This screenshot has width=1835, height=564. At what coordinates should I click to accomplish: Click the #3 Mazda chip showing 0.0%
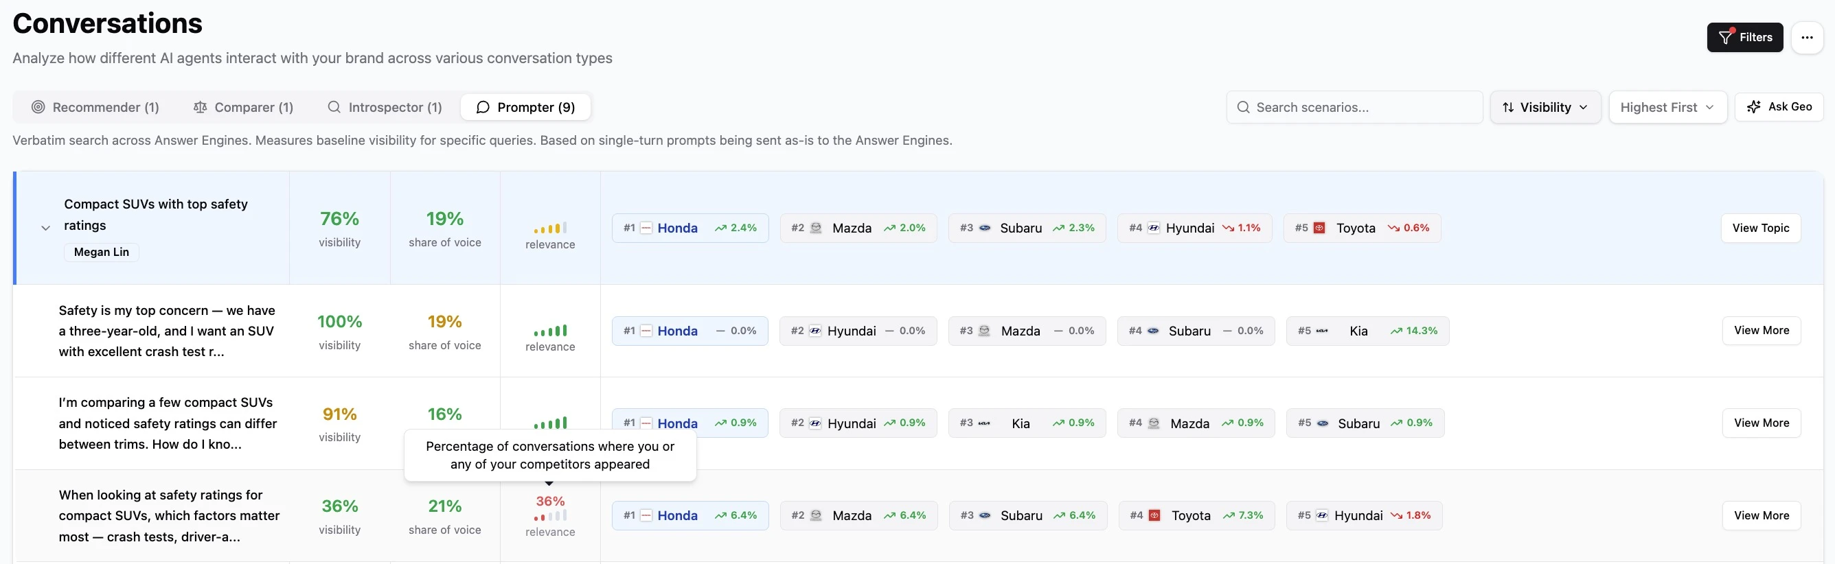point(1027,331)
